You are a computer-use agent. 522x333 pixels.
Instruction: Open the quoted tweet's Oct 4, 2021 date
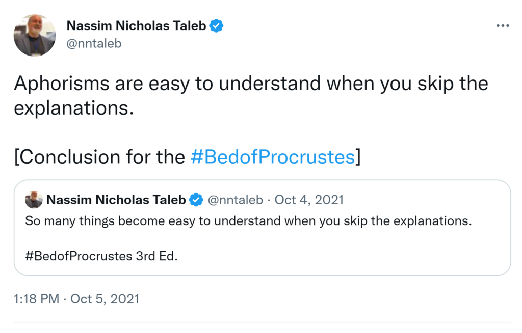click(309, 200)
